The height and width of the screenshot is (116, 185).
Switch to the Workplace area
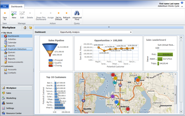pyautogui.click(x=17, y=88)
